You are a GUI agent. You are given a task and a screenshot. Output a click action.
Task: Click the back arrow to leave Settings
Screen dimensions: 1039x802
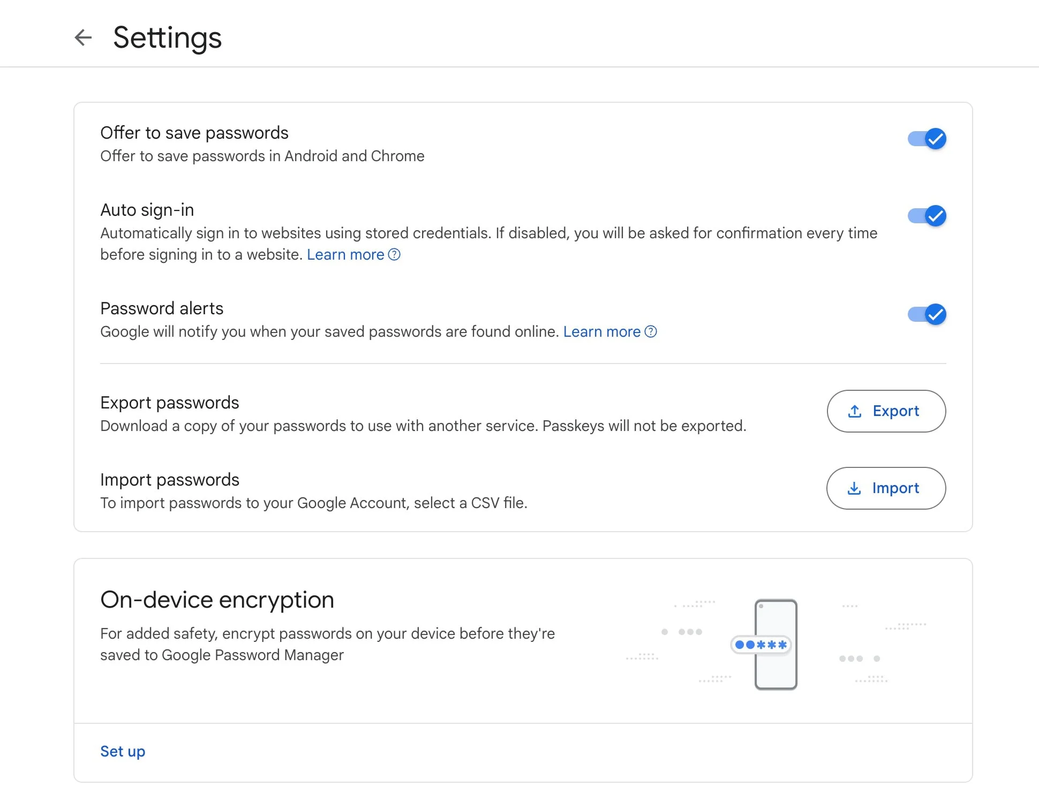pos(83,37)
